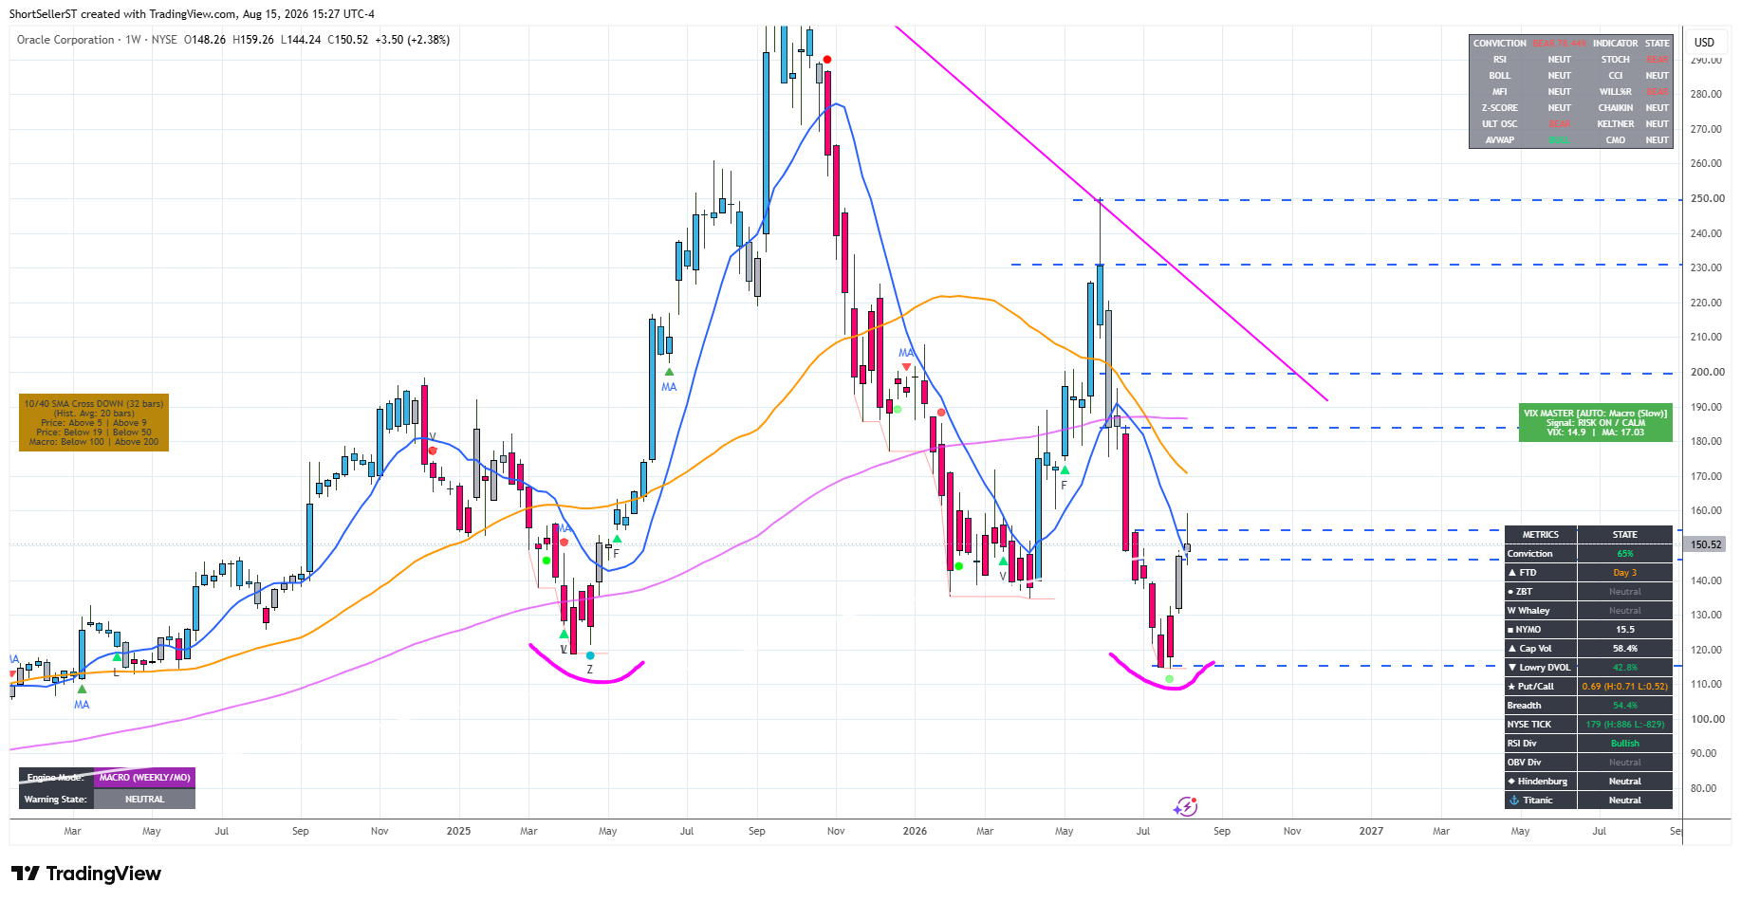Click the RSI Div Bullish value
This screenshot has height=902, width=1741.
[x=1625, y=744]
